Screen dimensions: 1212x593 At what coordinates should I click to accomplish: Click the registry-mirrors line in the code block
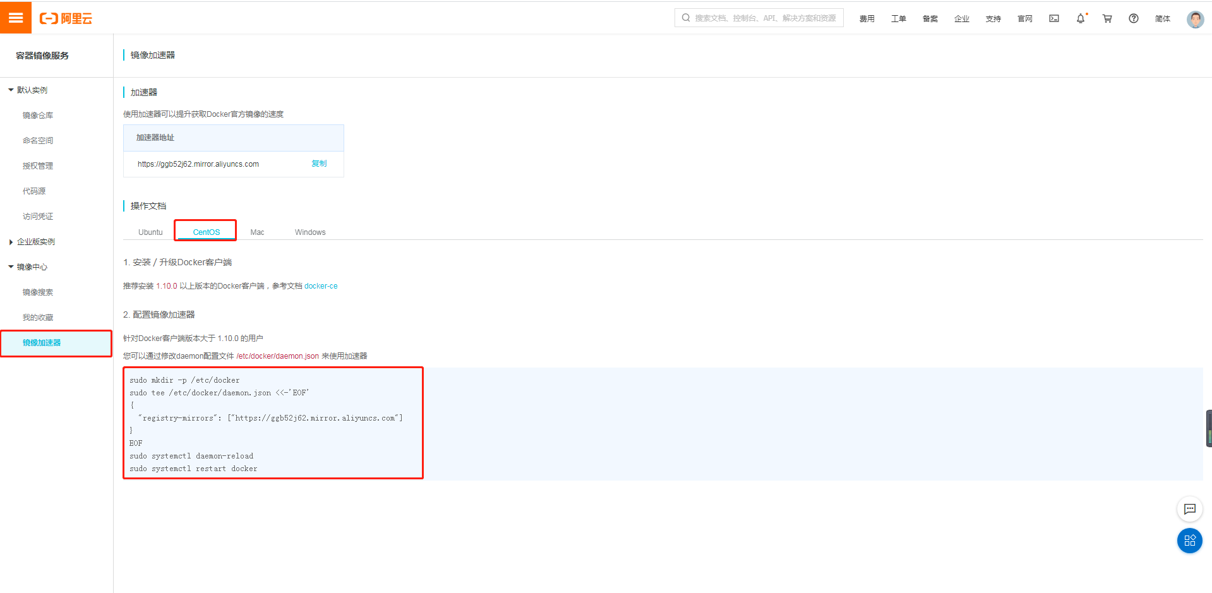click(x=270, y=418)
